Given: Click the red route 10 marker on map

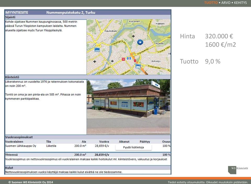Looking at the screenshot, I should (x=123, y=59).
